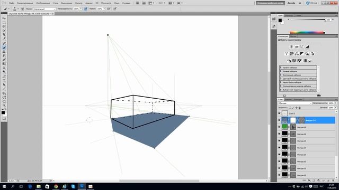
Task: Open the Редактирование menu
Action: (x=25, y=3)
